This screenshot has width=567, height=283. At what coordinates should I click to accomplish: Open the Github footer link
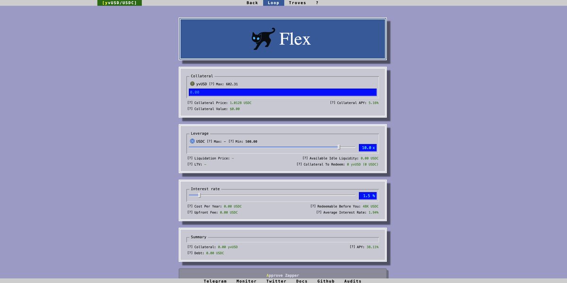[x=326, y=281]
